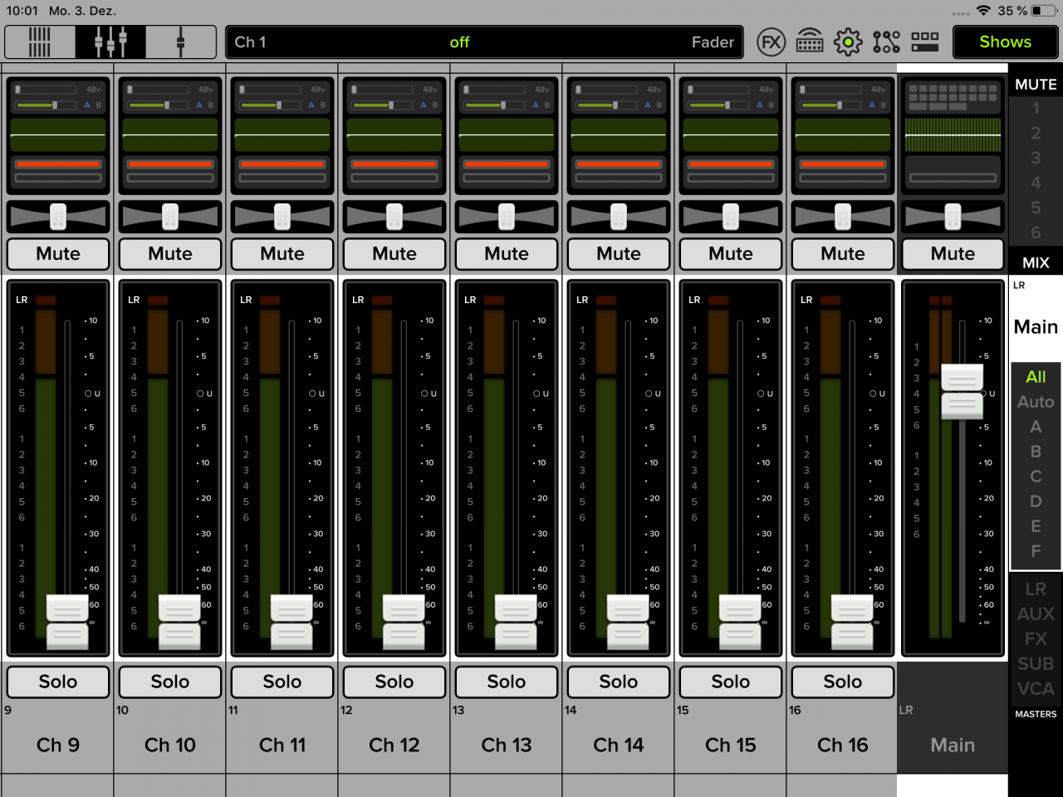This screenshot has height=797, width=1063.
Task: Click the Ch 10 fader handle
Action: tap(179, 622)
